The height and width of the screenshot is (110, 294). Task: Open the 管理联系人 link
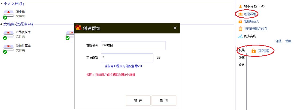pos(251,22)
